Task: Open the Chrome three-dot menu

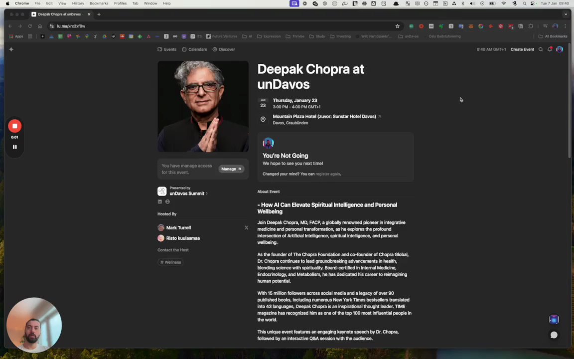Action: point(566,26)
